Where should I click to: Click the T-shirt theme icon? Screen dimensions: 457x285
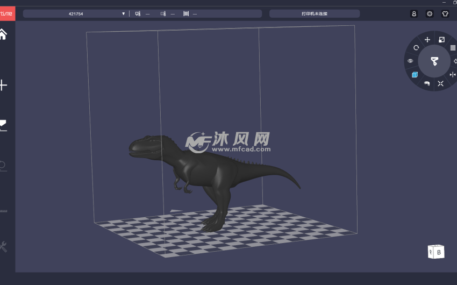445,13
